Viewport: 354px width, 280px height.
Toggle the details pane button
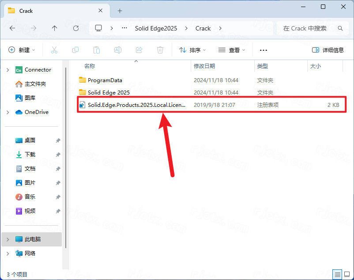click(x=328, y=50)
